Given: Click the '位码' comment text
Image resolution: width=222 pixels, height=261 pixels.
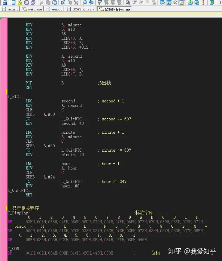Looking at the screenshot, I should point(155,253).
